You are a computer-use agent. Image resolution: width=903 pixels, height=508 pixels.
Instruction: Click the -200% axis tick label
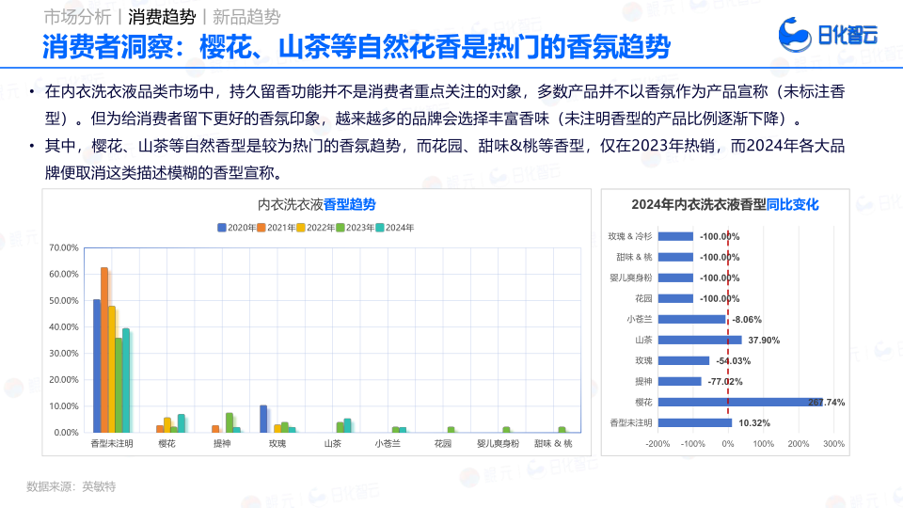pos(657,444)
